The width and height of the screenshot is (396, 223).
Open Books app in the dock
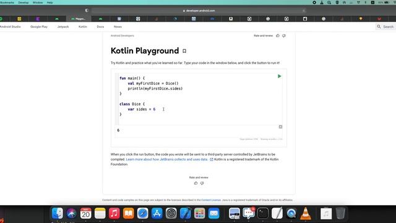[x=128, y=213]
